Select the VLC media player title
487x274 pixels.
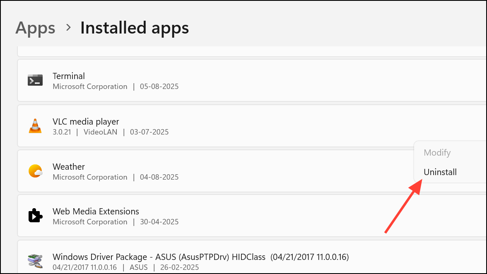pyautogui.click(x=86, y=122)
